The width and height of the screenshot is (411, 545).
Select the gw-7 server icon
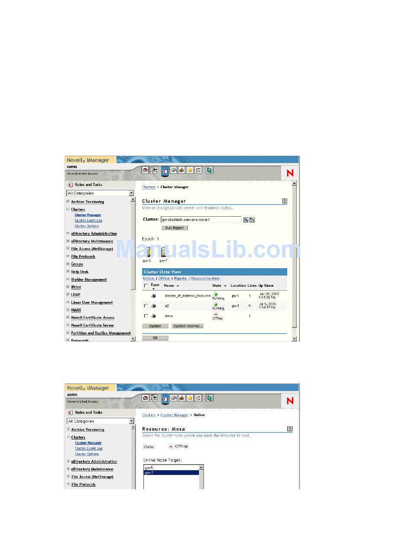pyautogui.click(x=164, y=252)
